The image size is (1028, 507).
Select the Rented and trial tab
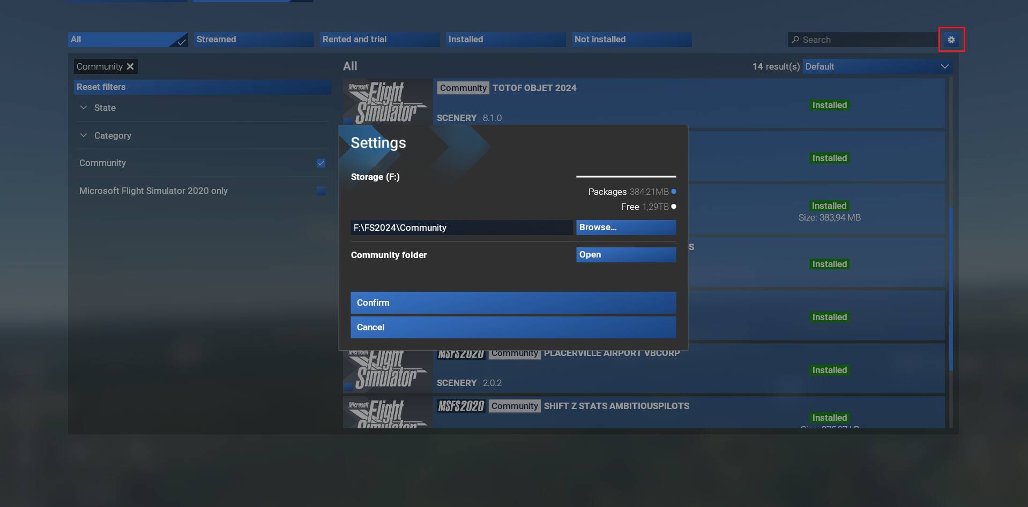point(379,40)
